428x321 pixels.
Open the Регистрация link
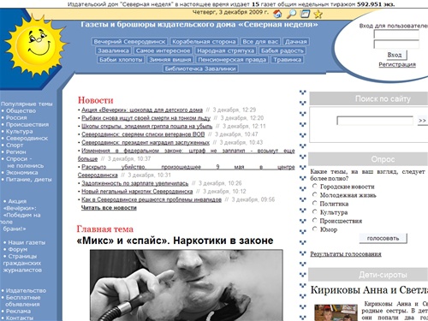(397, 64)
